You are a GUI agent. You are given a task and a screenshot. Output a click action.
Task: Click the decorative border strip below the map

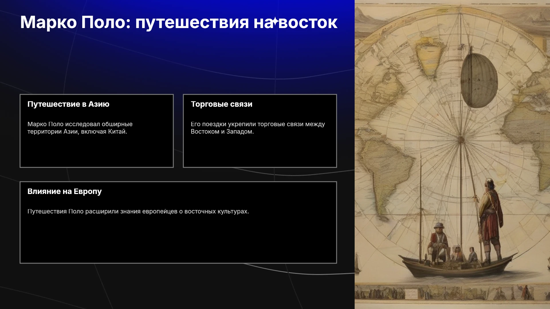452,293
